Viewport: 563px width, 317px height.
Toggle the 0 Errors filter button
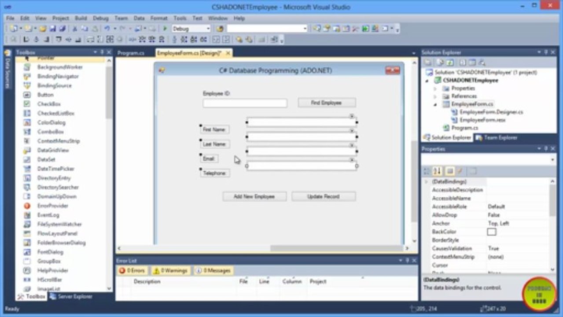point(132,270)
